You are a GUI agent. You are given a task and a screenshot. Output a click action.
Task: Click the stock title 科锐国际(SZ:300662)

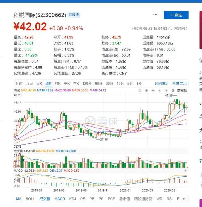click(x=40, y=15)
